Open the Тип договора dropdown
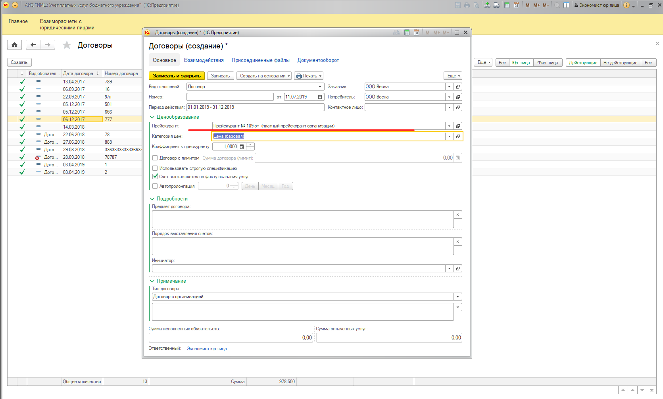The height and width of the screenshot is (399, 663). coord(457,297)
